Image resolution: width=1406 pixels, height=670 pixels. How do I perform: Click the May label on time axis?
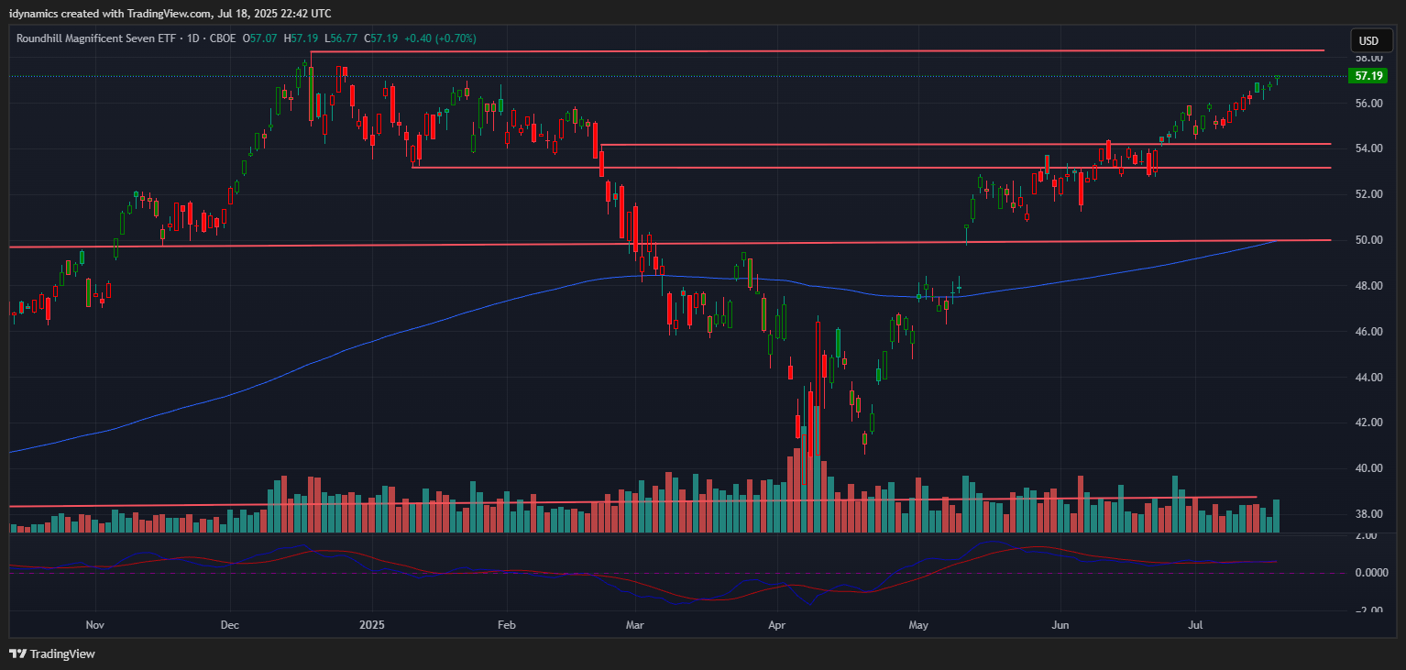point(918,625)
